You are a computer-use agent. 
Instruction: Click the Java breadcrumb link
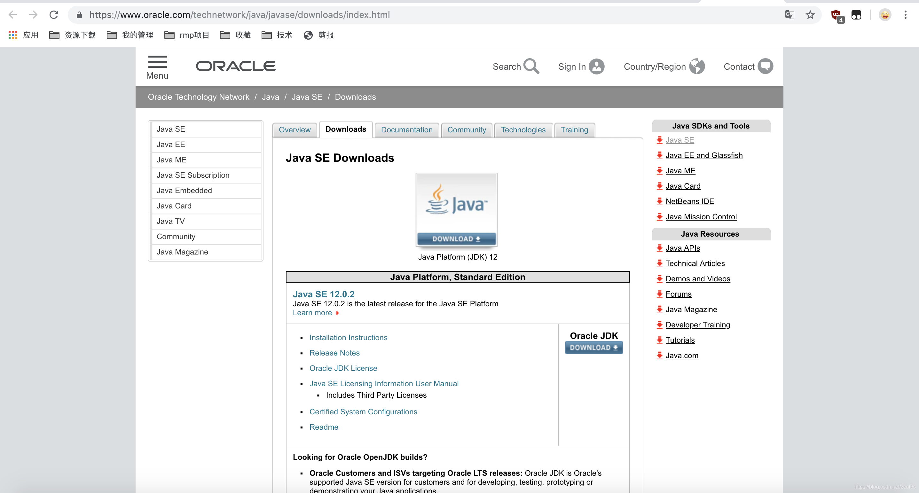[271, 97]
